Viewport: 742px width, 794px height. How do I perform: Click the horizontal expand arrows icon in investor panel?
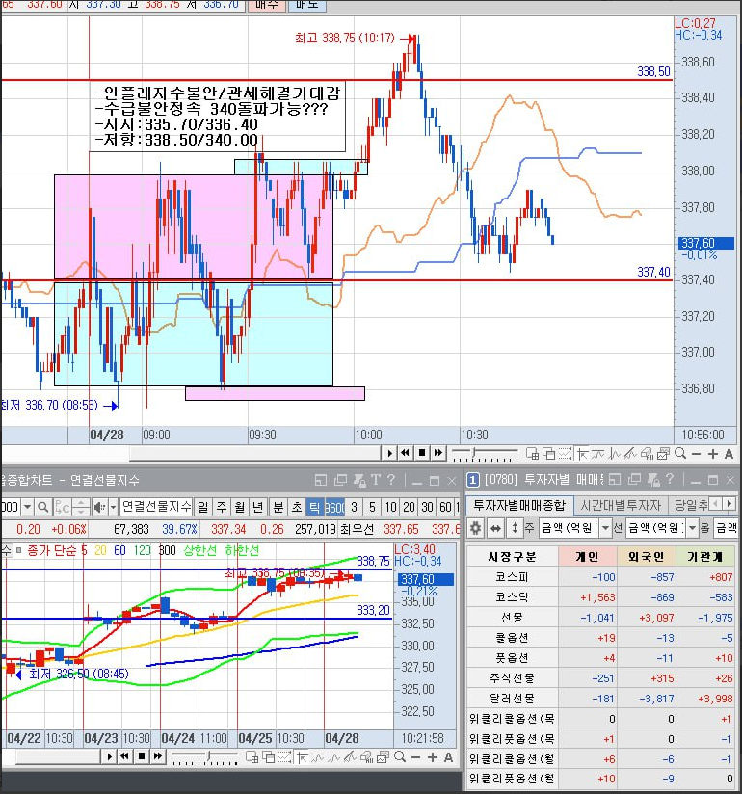click(495, 528)
